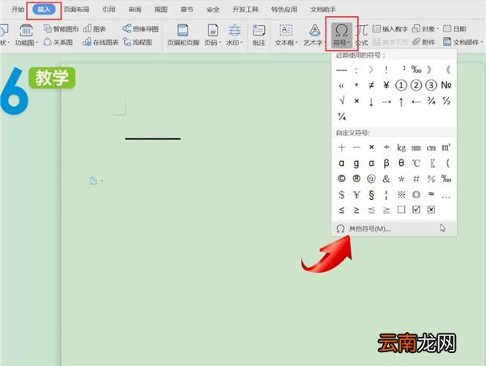The image size is (486, 366).
Task: Insert a 关系图 relationship diagram
Action: [58, 42]
